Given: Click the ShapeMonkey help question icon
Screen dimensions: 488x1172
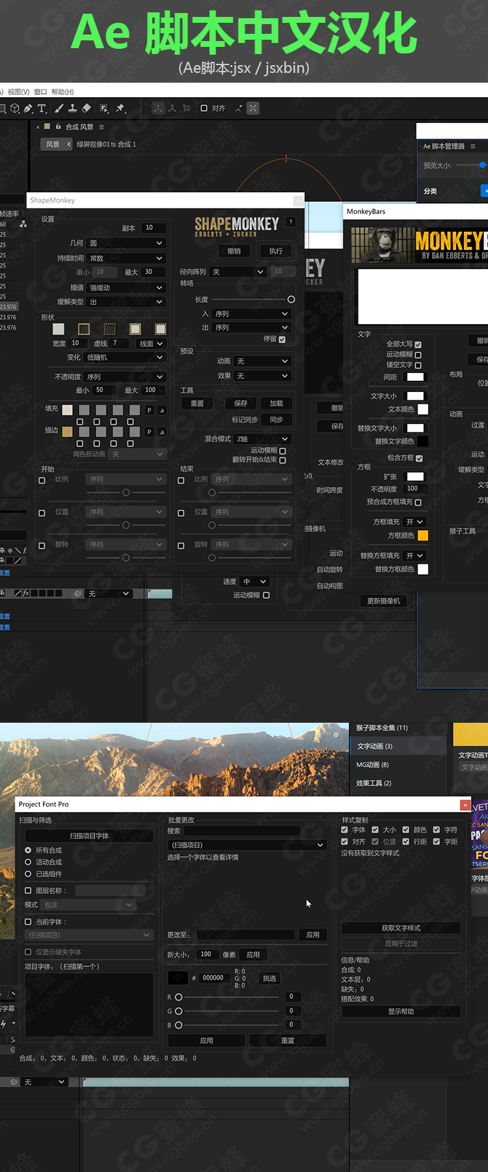Looking at the screenshot, I should [x=291, y=222].
